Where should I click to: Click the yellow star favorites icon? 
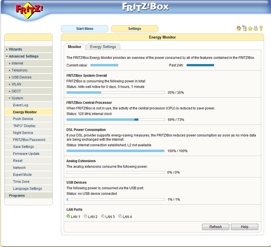(x=250, y=28)
